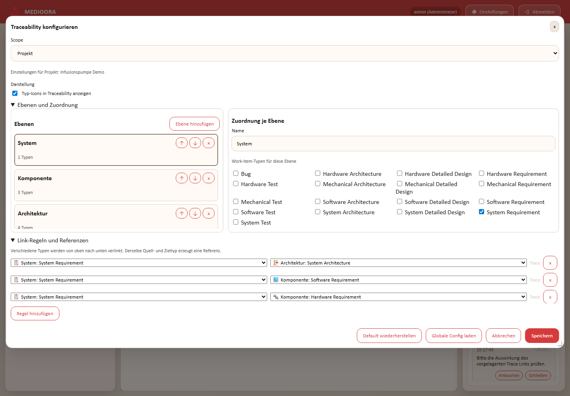Screen dimensions: 570x396
Task: Click Default wiederherstellen button
Action: (389, 336)
